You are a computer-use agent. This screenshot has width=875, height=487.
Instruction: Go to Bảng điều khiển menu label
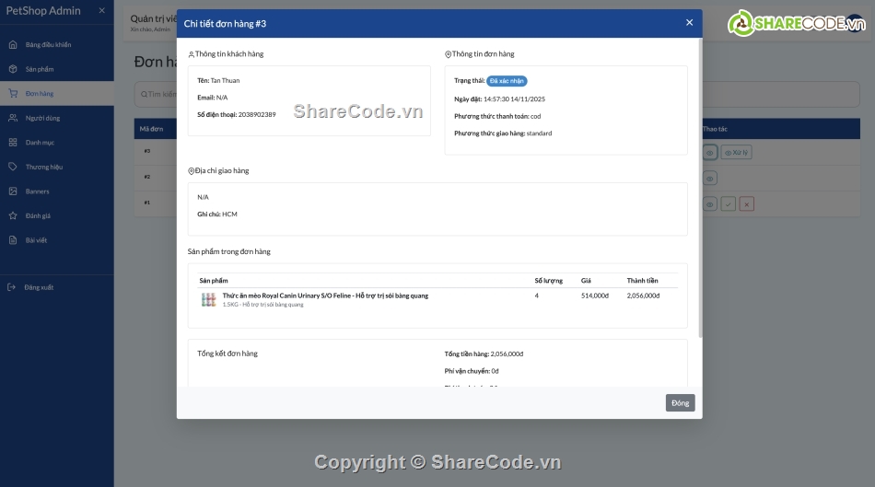tap(49, 44)
